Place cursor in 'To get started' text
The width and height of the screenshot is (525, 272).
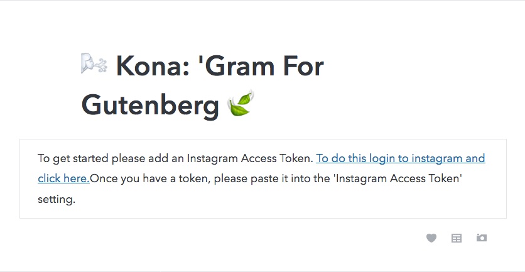72,158
